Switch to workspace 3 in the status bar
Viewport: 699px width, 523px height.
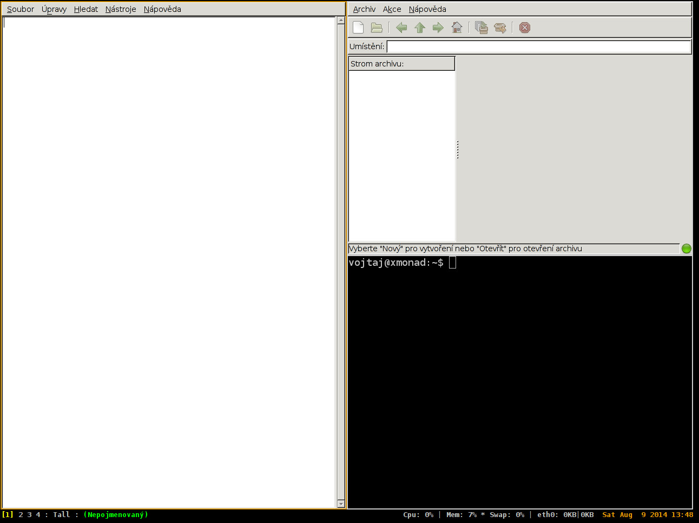coord(30,515)
